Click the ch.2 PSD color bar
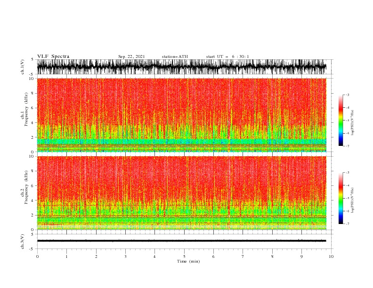 tap(341, 198)
